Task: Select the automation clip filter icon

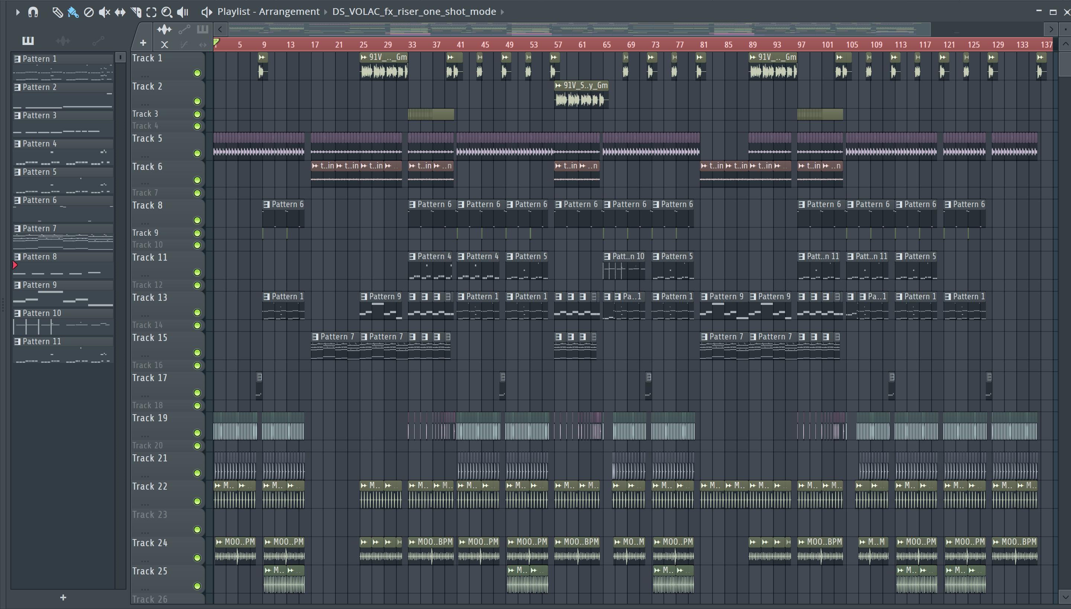Action: point(184,30)
